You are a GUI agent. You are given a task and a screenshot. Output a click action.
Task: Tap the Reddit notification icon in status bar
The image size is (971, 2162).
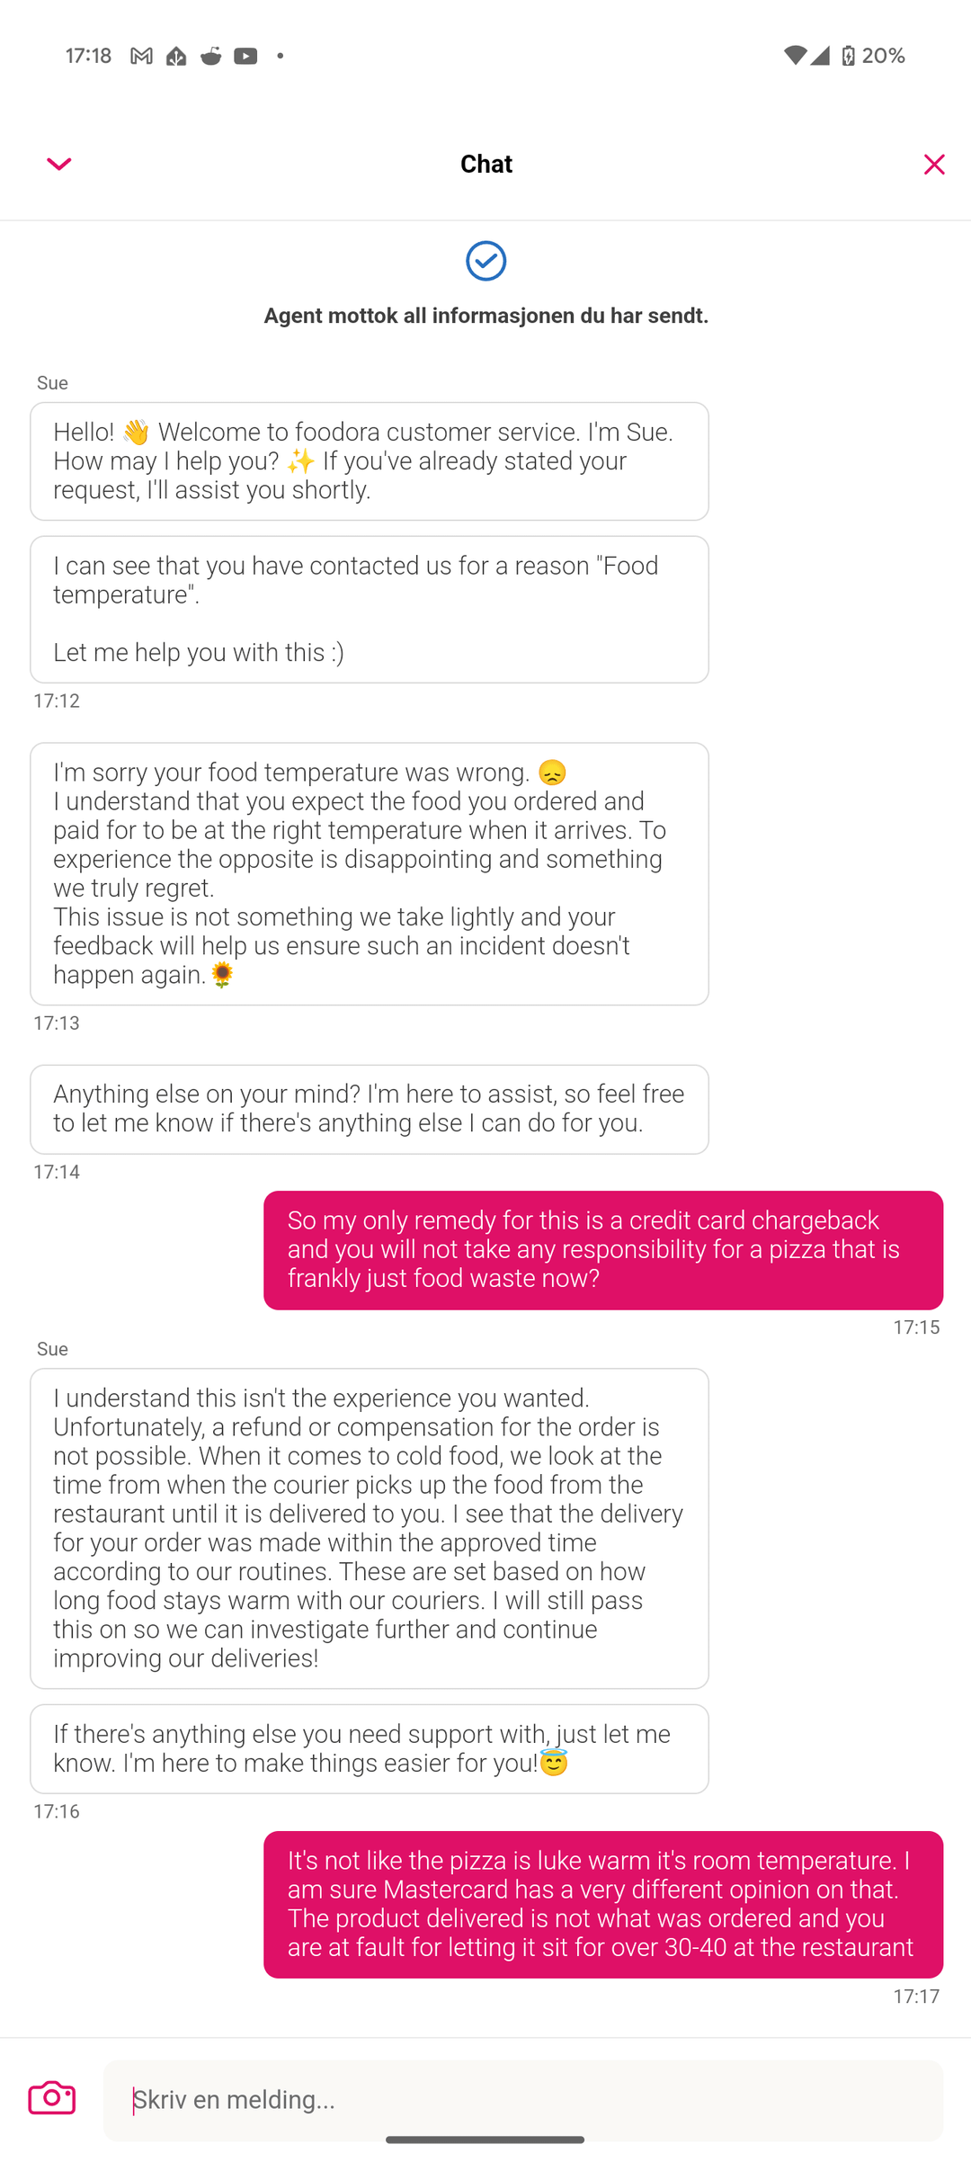[x=210, y=56]
